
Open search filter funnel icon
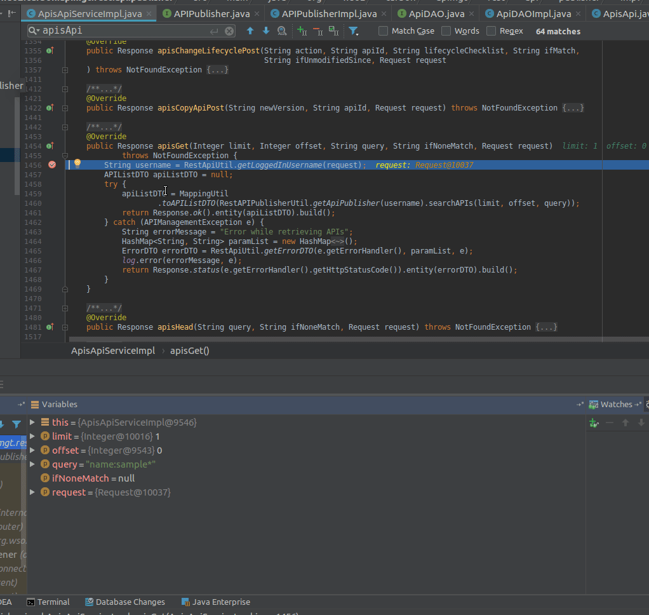pyautogui.click(x=354, y=31)
